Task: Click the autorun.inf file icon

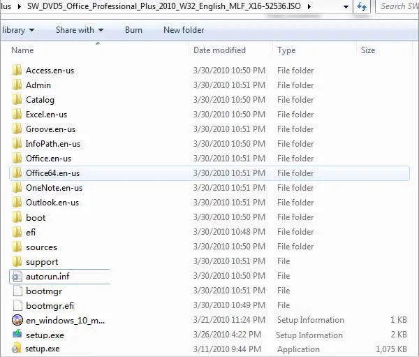Action: (x=17, y=277)
